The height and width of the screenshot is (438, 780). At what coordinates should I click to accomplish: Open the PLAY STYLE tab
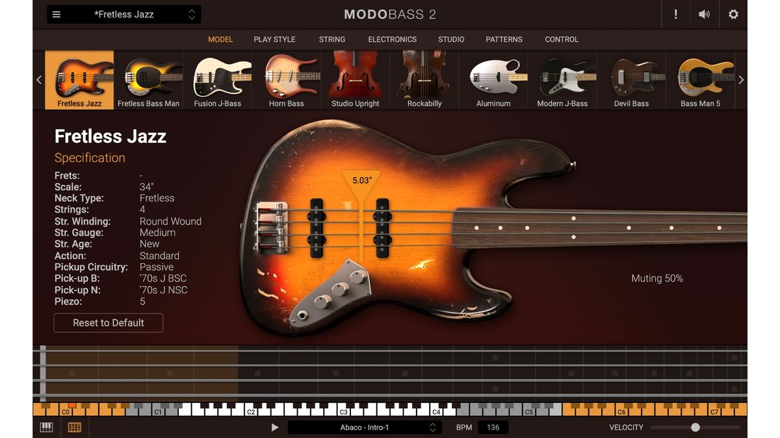pos(274,40)
